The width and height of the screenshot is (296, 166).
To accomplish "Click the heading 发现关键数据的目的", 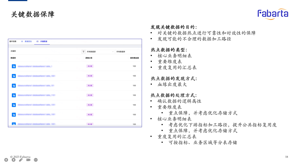I will 174,27.
